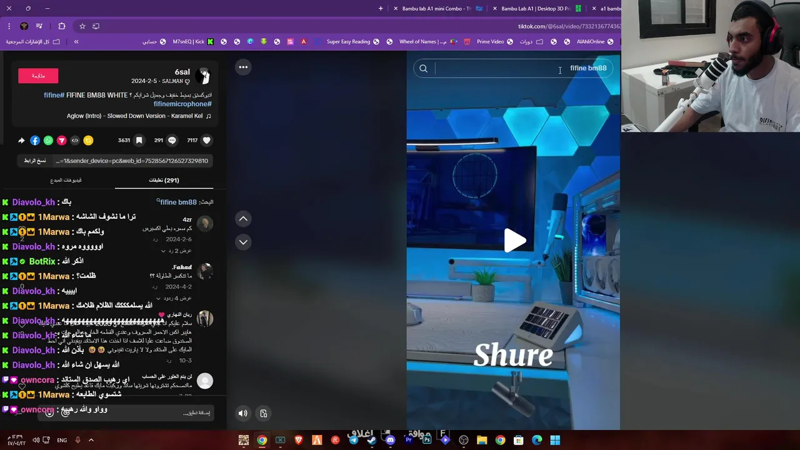The image size is (800, 450).
Task: Open the Wheel of Names bookmark
Action: click(x=427, y=42)
